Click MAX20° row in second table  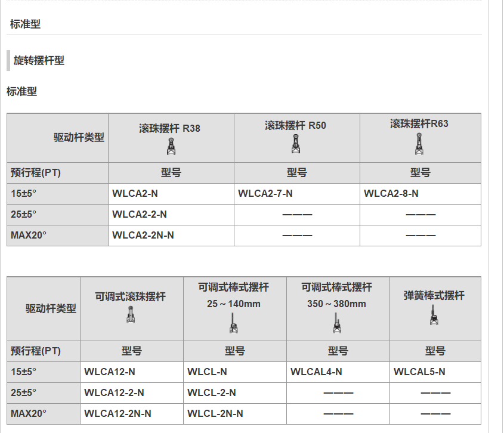pos(244,414)
